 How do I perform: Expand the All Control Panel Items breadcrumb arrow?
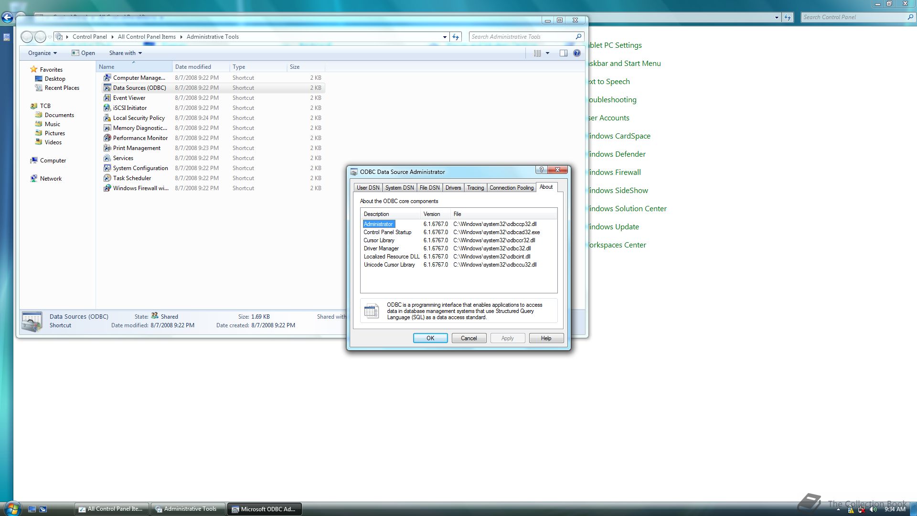point(181,37)
